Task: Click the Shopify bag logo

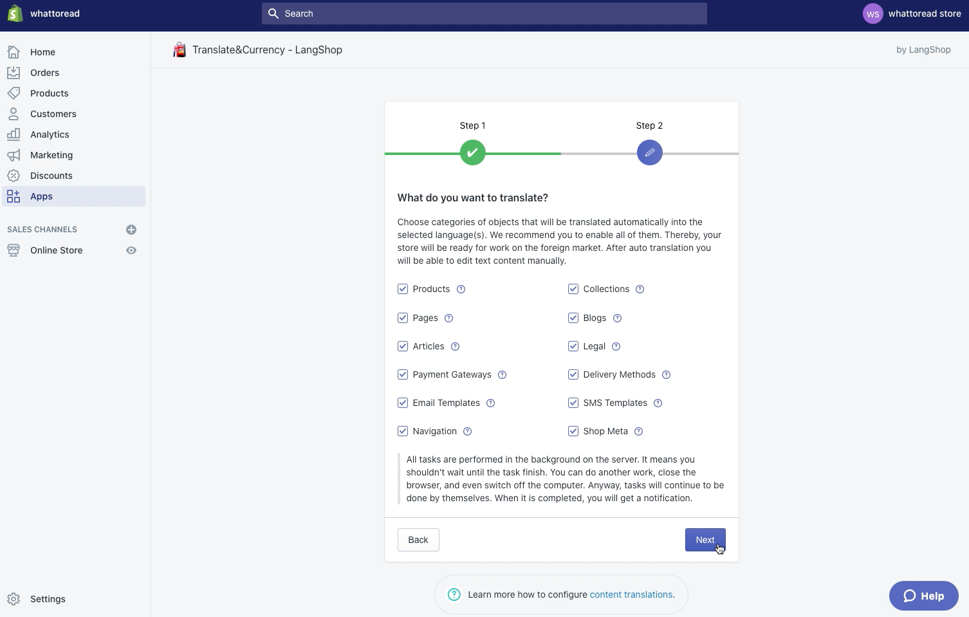Action: (15, 14)
